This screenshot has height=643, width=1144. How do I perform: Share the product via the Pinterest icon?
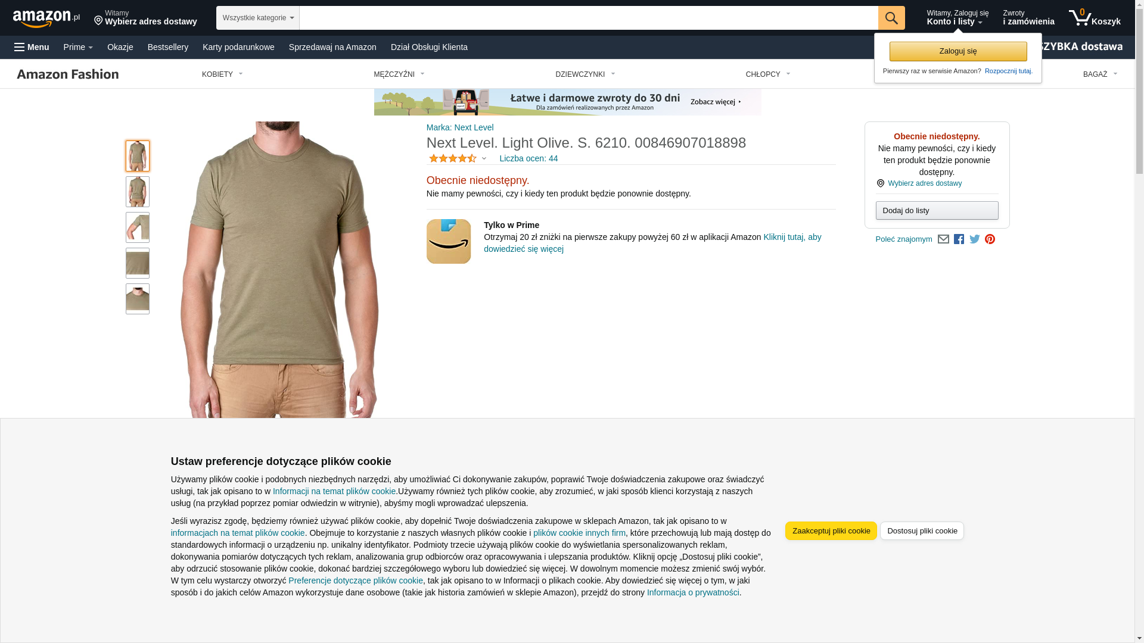pyautogui.click(x=990, y=239)
